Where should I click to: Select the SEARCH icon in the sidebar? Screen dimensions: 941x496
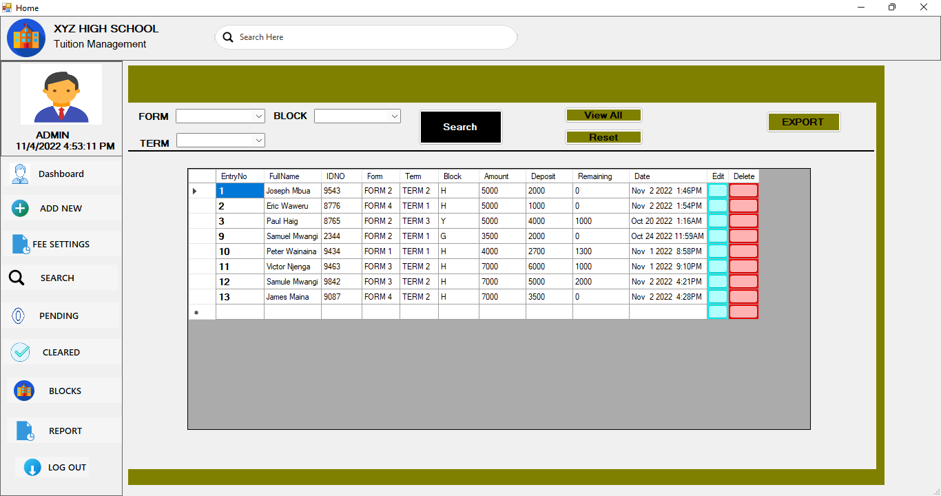(x=58, y=278)
